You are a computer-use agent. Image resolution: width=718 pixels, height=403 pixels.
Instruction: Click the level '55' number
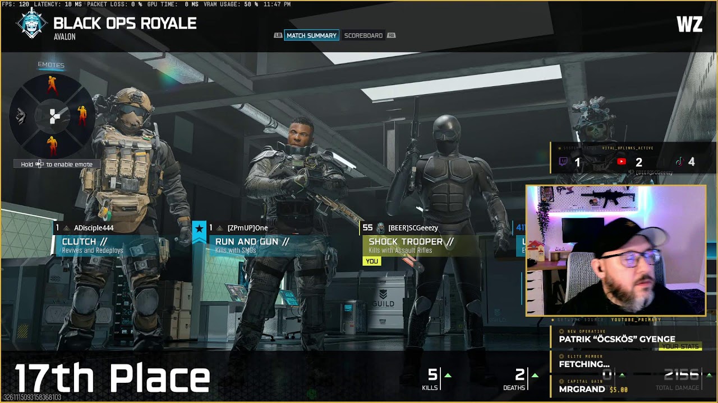pos(367,228)
